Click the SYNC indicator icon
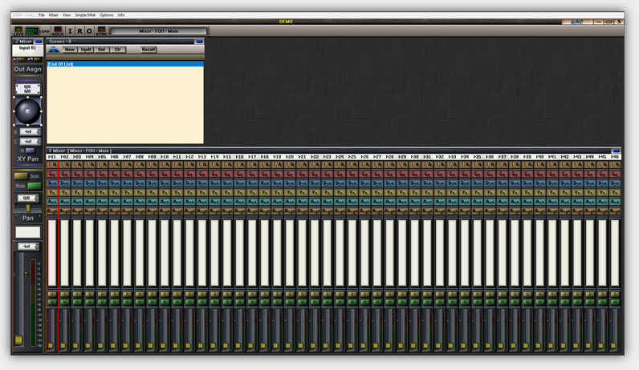 pyautogui.click(x=102, y=31)
